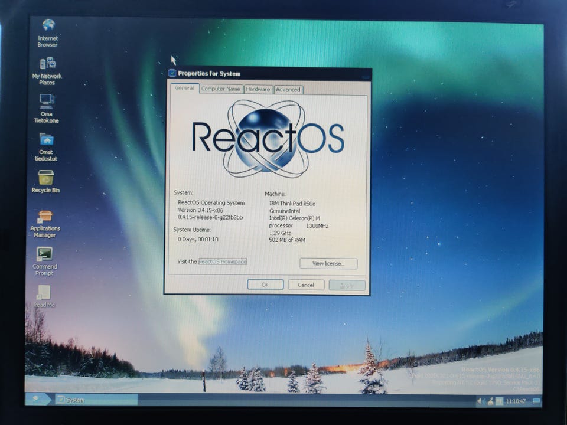Screen dimensions: 567x425
Task: Open the Advanced tab
Action: [x=288, y=90]
